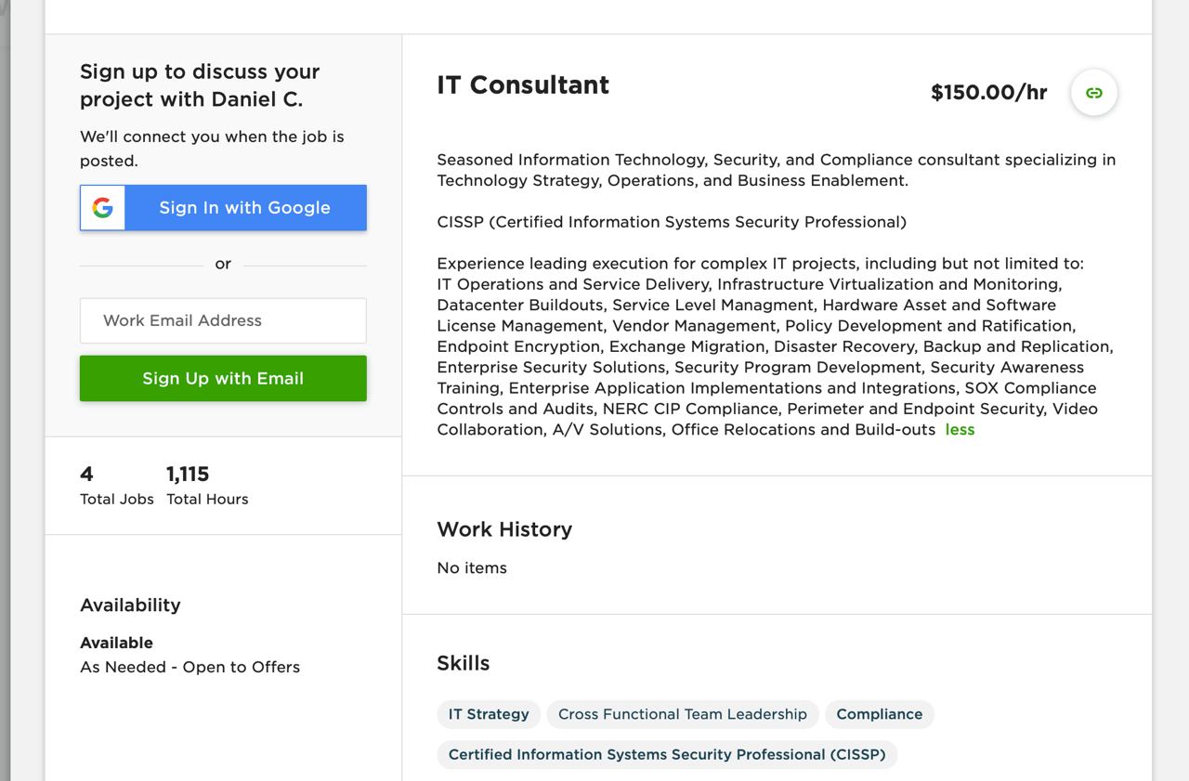This screenshot has height=781, width=1189.
Task: Open the Cross Functional Team Leadership tag
Action: [683, 714]
